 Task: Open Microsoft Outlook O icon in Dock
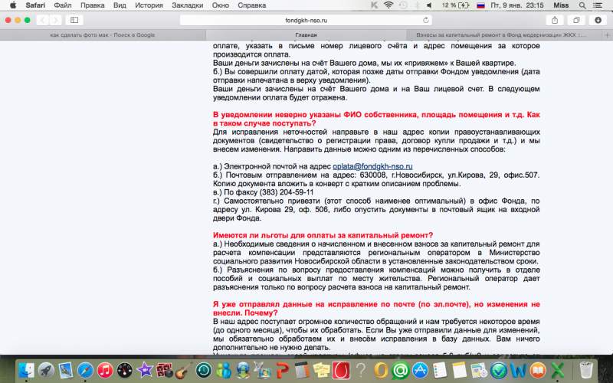pos(380,370)
